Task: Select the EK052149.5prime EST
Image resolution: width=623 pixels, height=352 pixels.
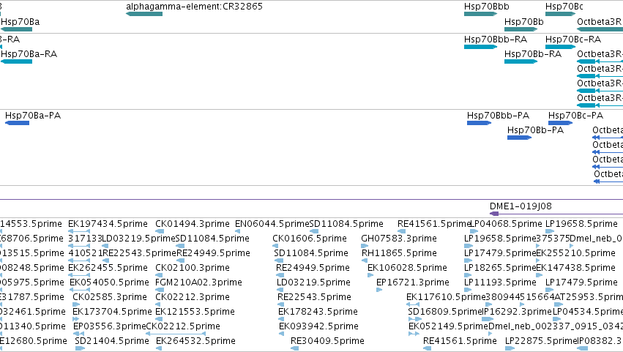Action: [414, 334]
